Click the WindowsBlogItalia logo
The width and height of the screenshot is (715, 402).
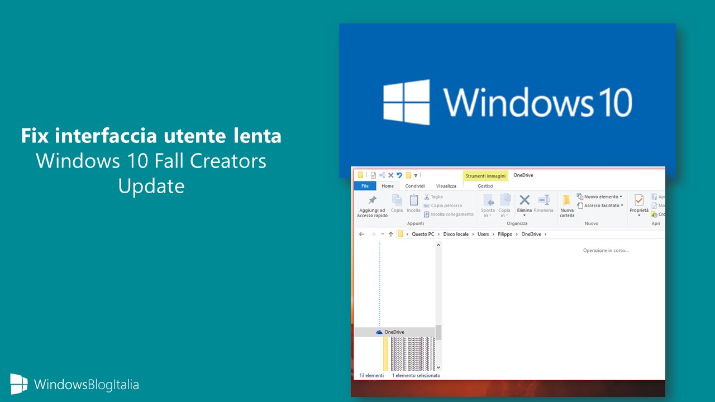coord(74,384)
